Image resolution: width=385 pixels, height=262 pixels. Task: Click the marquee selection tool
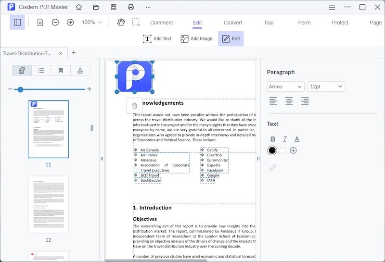pos(136,22)
